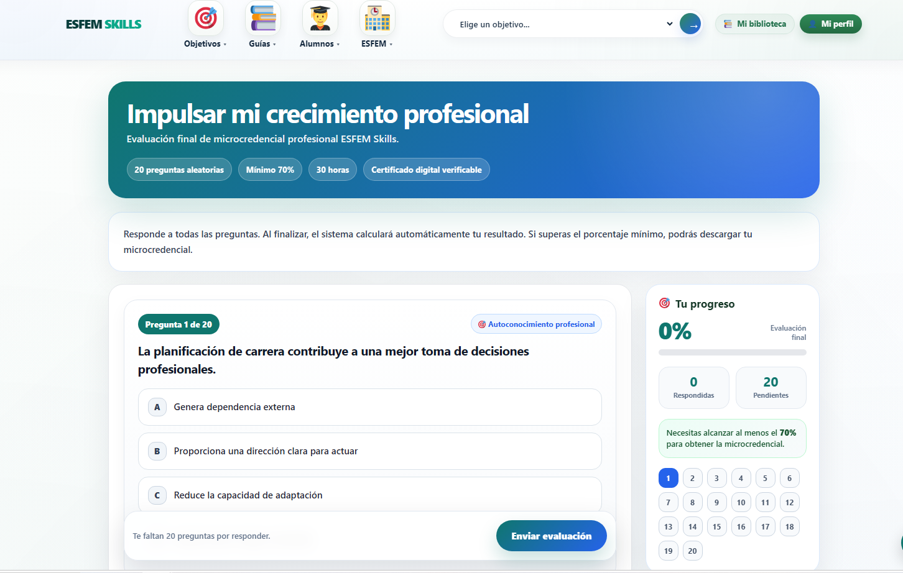
Task: Click the 0% progress percentage
Action: click(x=675, y=331)
